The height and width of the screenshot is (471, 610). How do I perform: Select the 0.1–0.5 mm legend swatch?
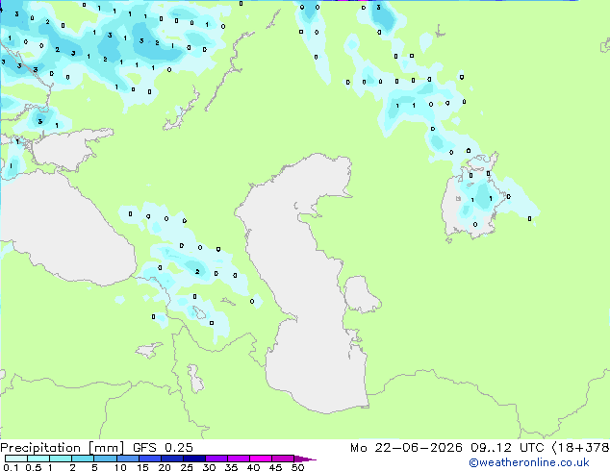16,459
